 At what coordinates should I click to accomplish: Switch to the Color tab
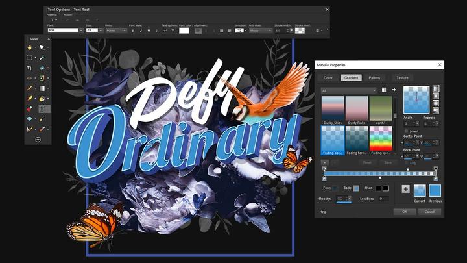click(328, 77)
